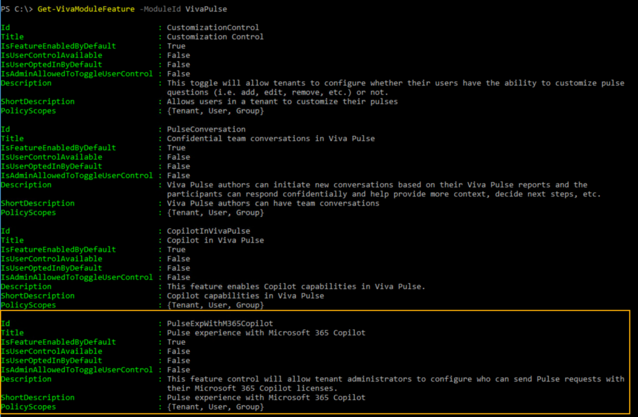Select 'Pulse experience with Microsoft 365 Copilot' title value

[x=266, y=333]
